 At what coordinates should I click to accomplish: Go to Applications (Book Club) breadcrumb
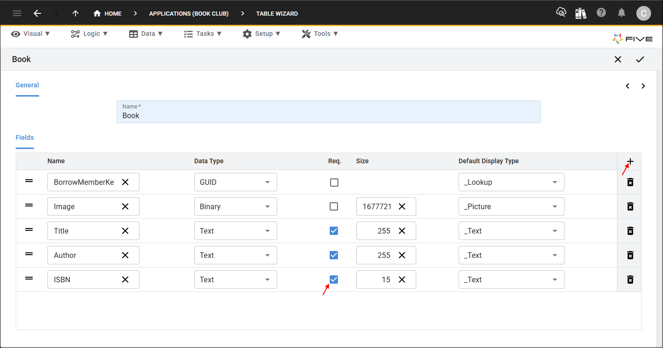pos(189,13)
